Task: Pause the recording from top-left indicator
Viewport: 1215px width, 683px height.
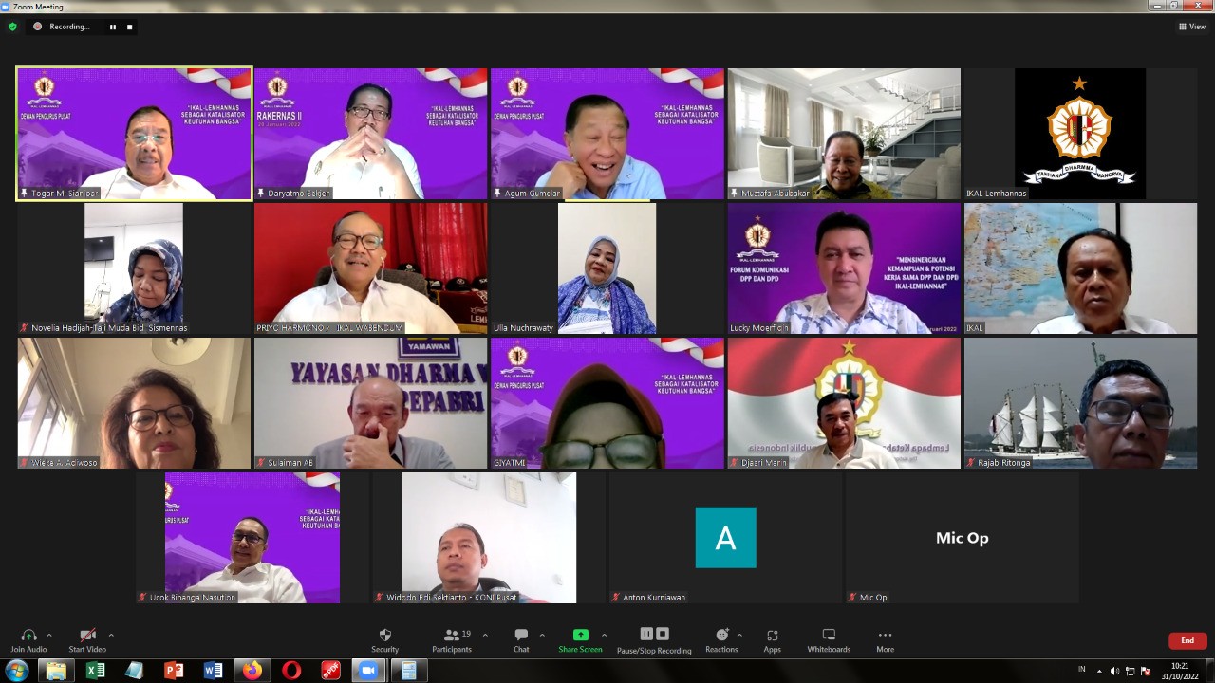Action: pyautogui.click(x=113, y=27)
